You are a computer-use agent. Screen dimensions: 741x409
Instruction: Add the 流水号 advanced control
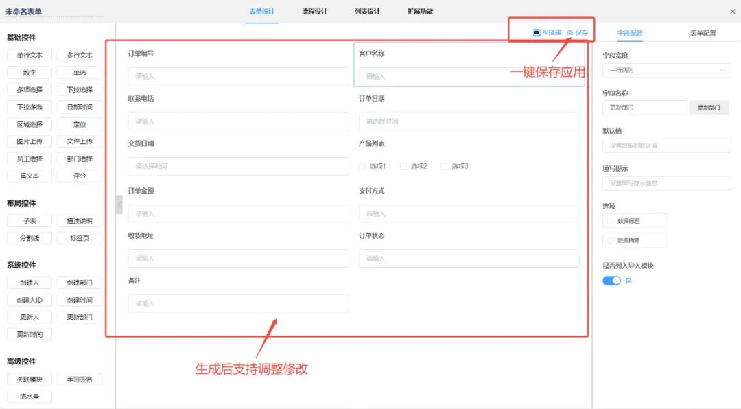click(x=30, y=397)
